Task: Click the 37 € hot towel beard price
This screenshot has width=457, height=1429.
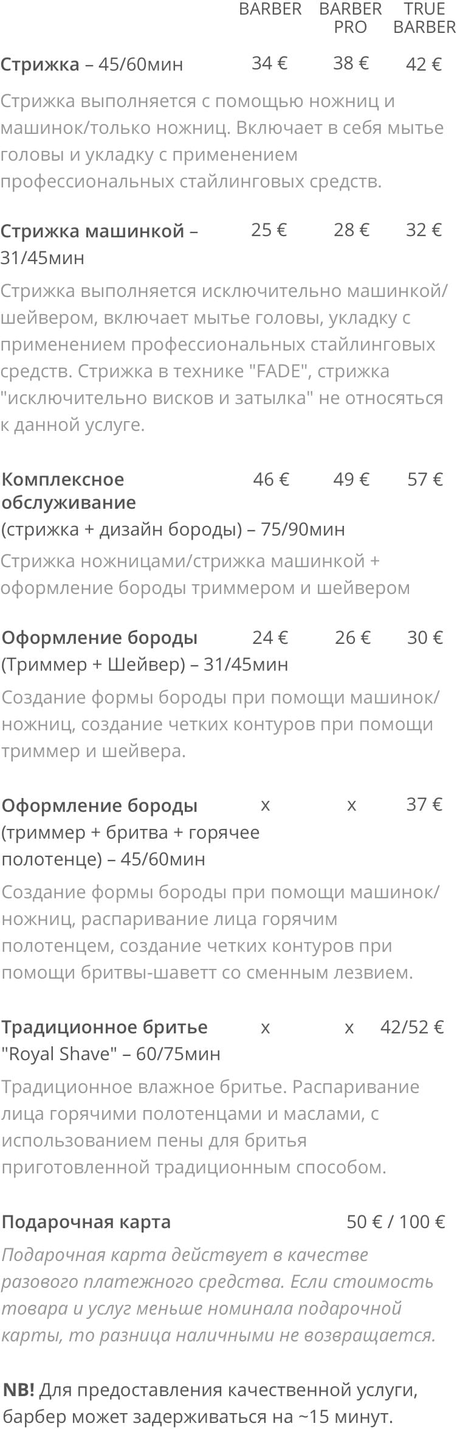Action: point(424,805)
